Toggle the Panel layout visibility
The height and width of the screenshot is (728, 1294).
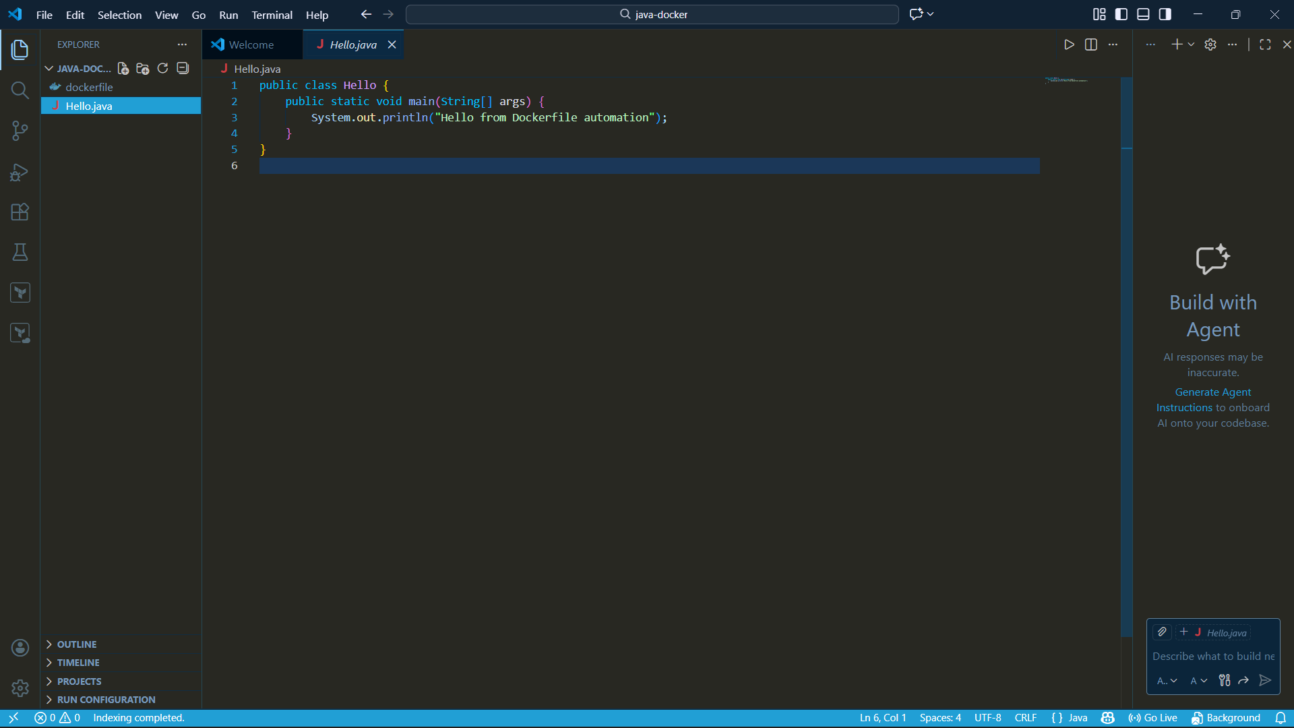click(x=1143, y=13)
